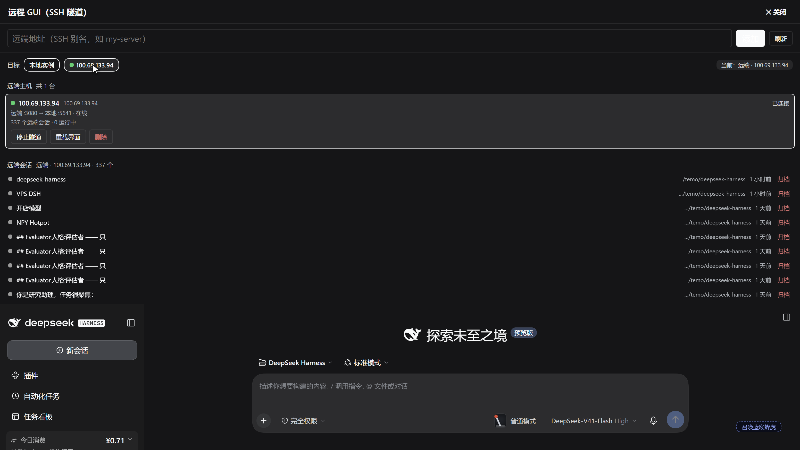Click the microphone voice input icon

653,421
